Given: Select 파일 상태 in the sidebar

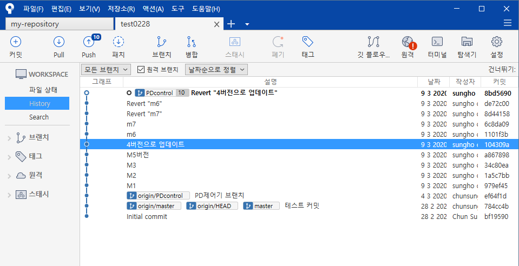Looking at the screenshot, I should pos(43,90).
